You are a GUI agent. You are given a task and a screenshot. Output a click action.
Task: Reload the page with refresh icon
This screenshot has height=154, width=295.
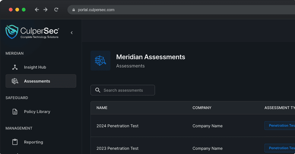coord(56,10)
